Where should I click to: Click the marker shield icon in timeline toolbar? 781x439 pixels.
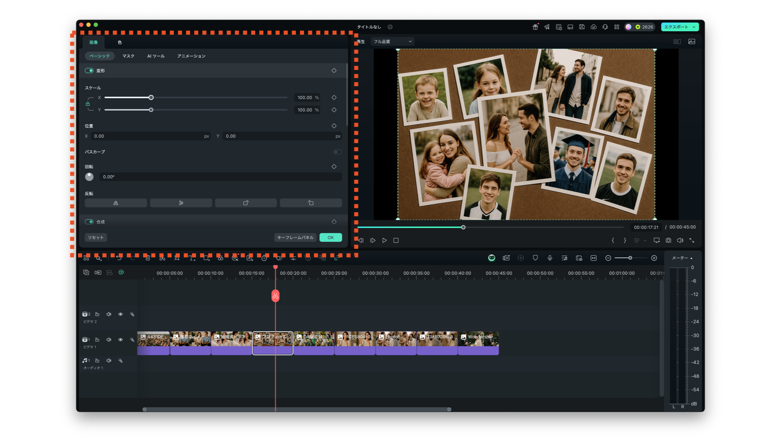(535, 258)
